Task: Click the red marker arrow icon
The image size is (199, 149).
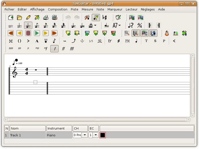Action: coord(113,33)
